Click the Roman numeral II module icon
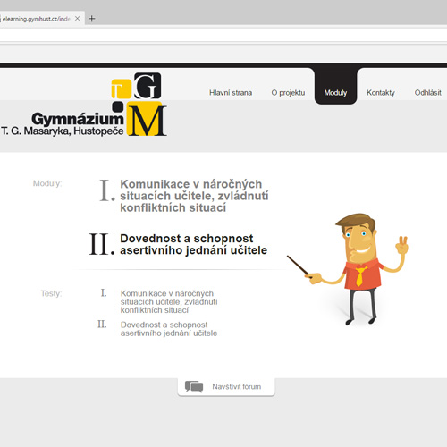 point(102,244)
